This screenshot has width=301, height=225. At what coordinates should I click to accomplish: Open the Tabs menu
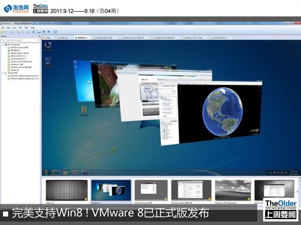pyautogui.click(x=26, y=28)
